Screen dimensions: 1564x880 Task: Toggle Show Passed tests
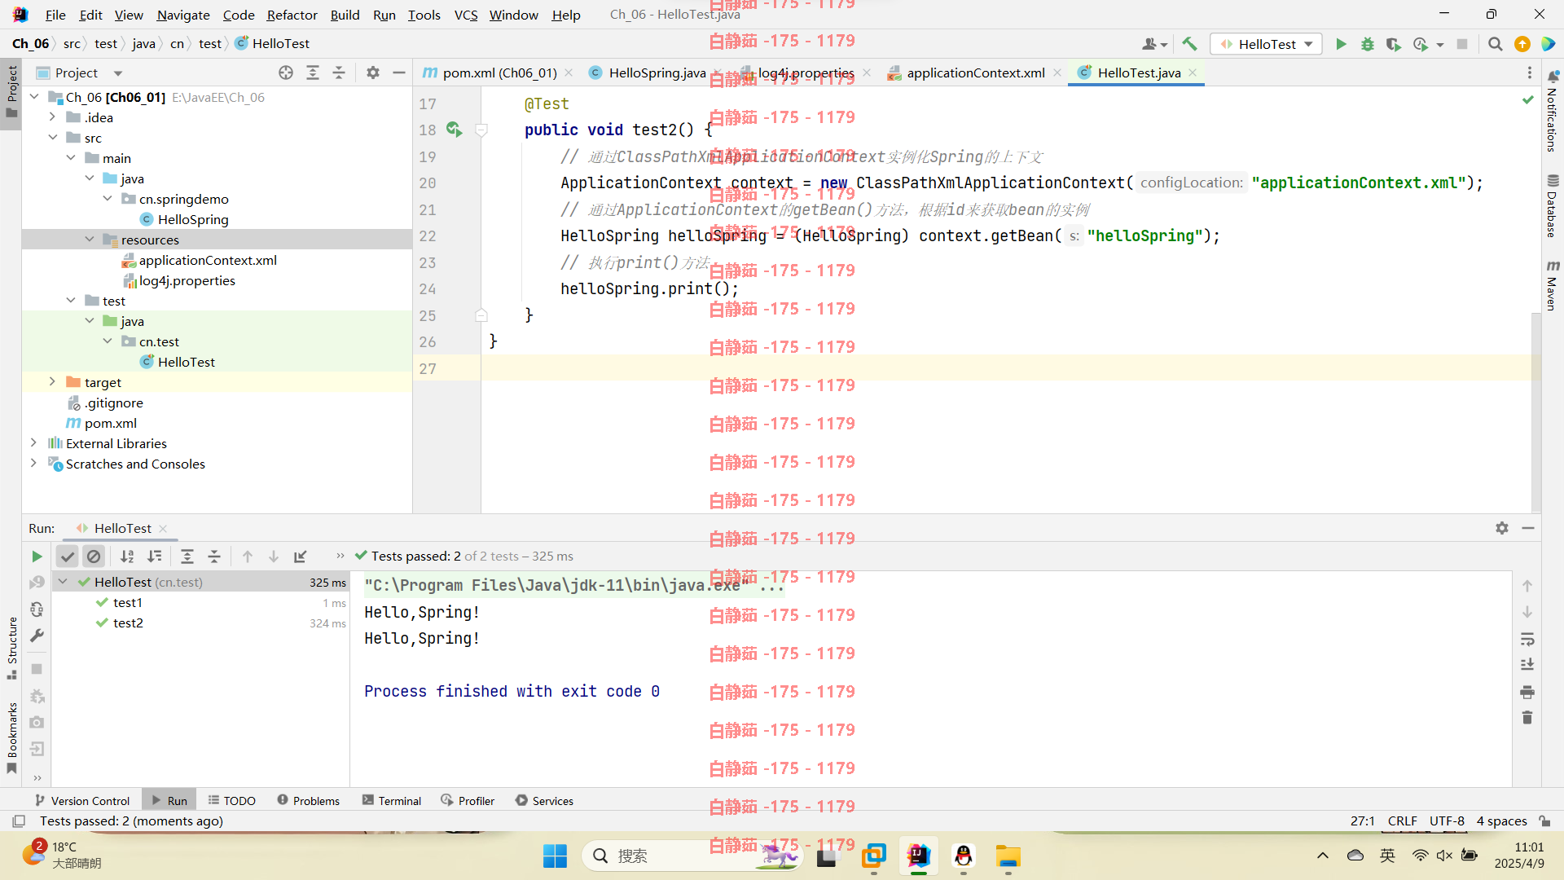[x=68, y=557]
